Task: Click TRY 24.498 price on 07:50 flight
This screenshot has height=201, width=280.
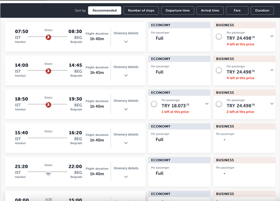Action: 241,38
